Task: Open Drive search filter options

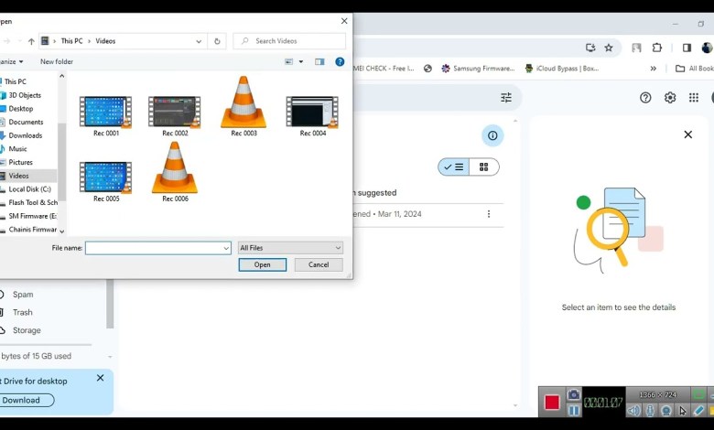Action: pyautogui.click(x=506, y=98)
